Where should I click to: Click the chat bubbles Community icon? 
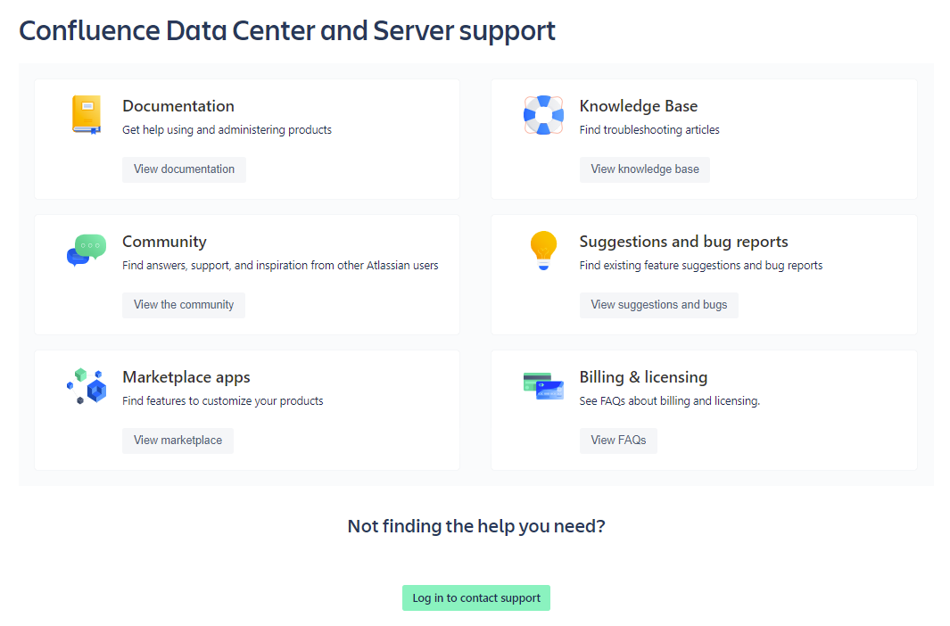coord(87,250)
